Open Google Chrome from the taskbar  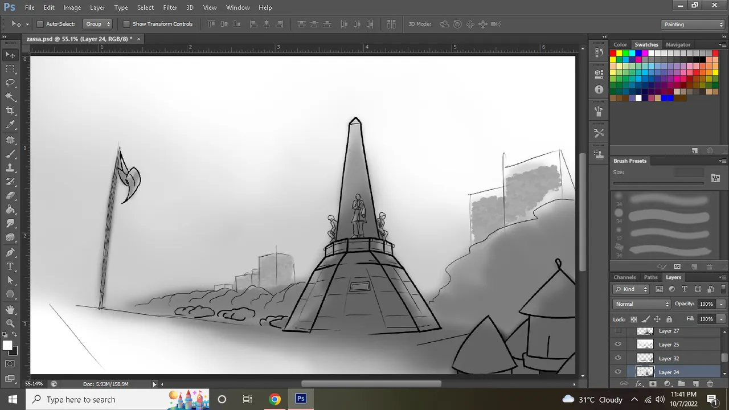pos(275,399)
